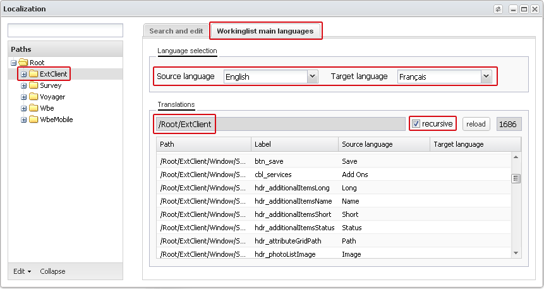Select the hdr_attributeGridPath label cell
Screen dimensions: 544x289
(288, 241)
